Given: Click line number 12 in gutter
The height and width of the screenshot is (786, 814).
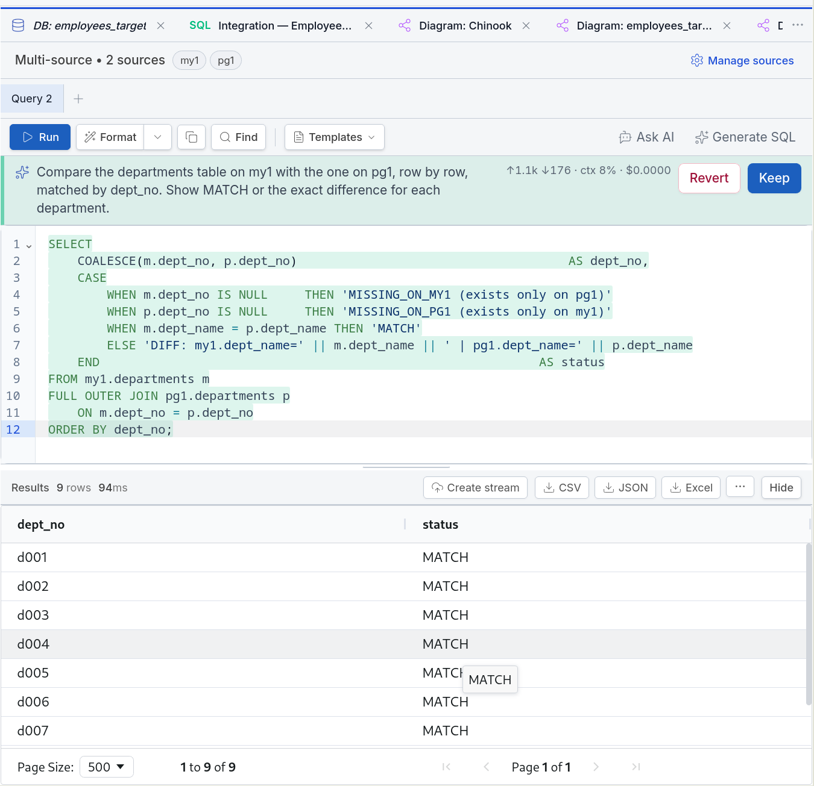Looking at the screenshot, I should click(13, 429).
